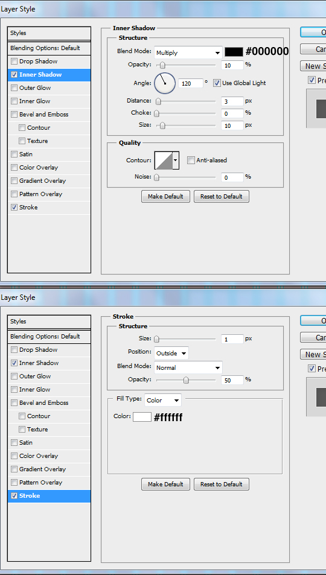Click Make Default in Stroke dialog
The width and height of the screenshot is (326, 575).
[165, 484]
